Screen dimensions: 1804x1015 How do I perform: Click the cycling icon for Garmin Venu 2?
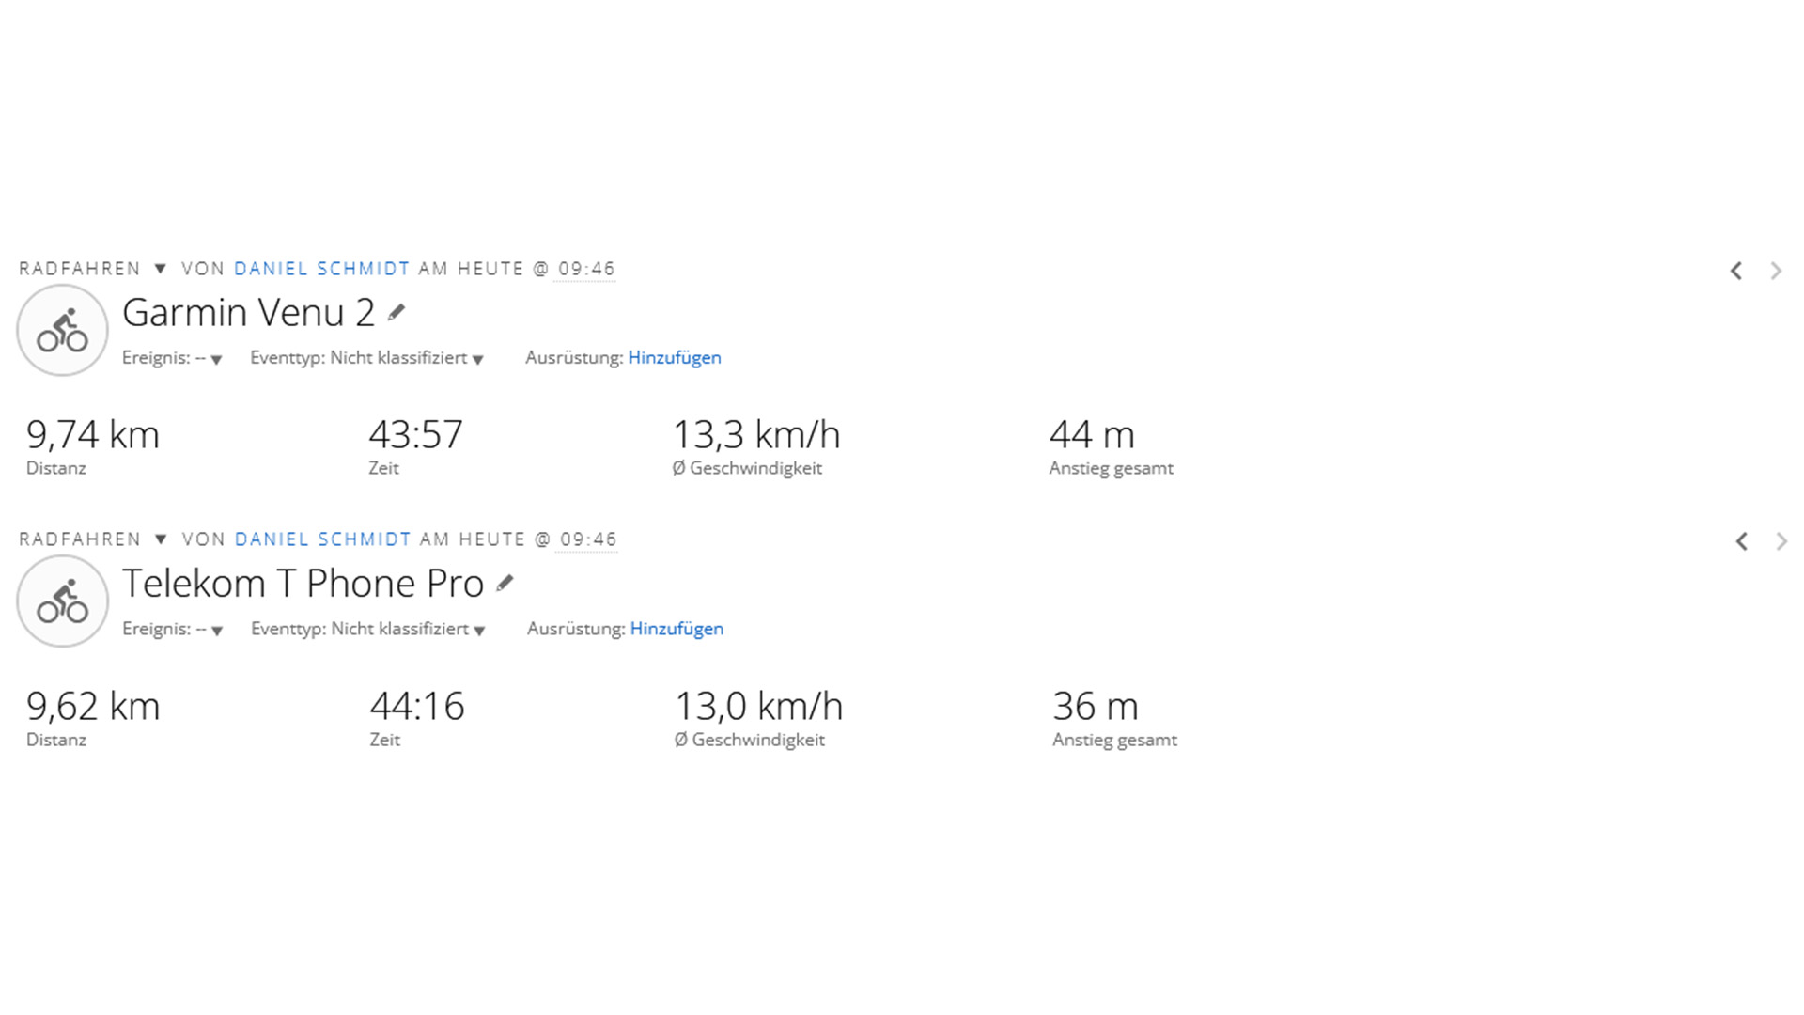click(x=62, y=331)
